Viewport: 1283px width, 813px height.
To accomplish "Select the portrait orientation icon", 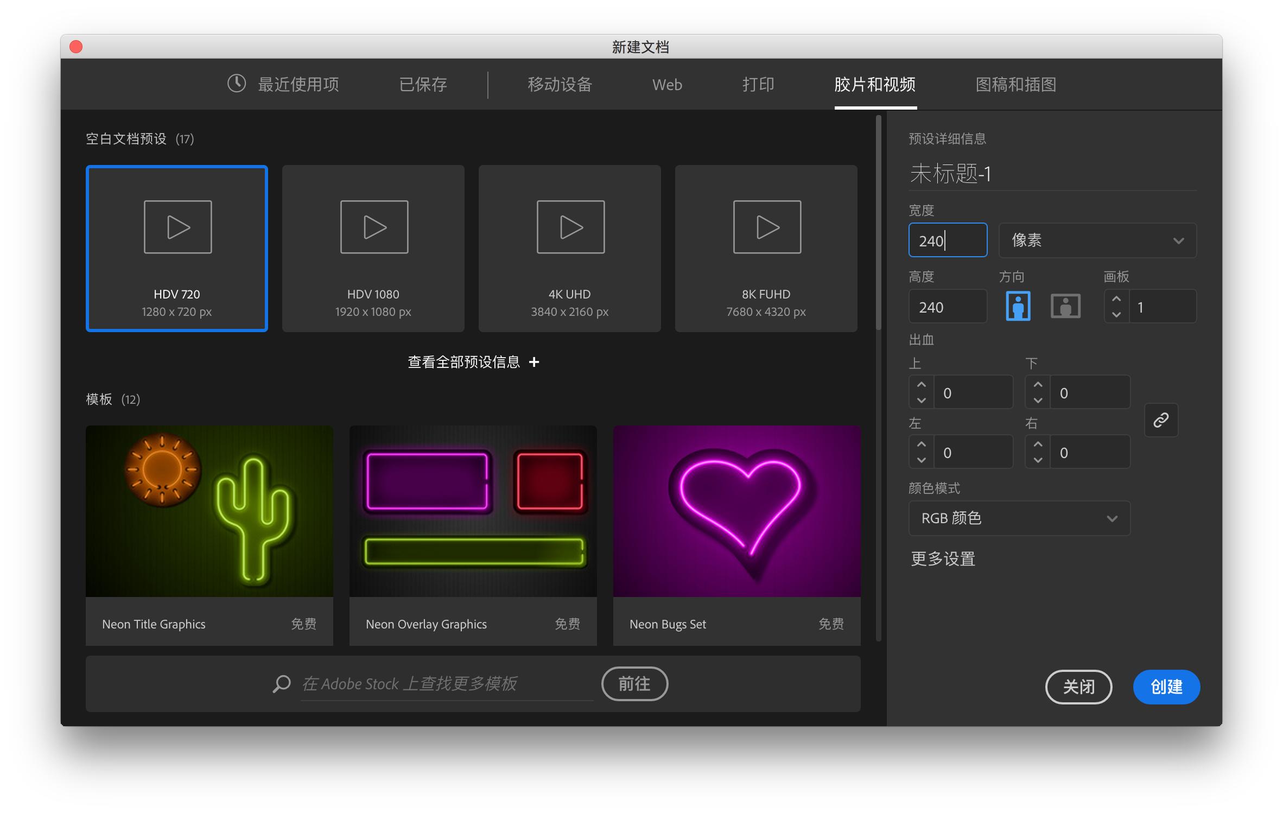I will (1018, 306).
